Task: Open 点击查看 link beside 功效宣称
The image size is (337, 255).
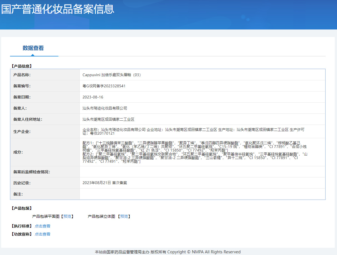Action: click(x=43, y=234)
